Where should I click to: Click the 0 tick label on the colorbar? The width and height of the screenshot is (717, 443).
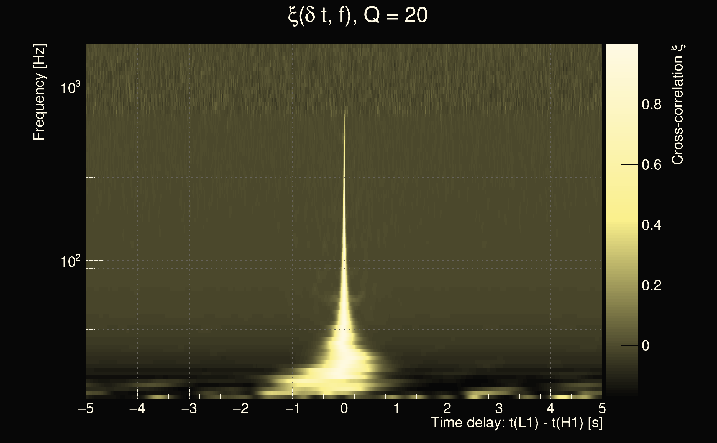645,346
